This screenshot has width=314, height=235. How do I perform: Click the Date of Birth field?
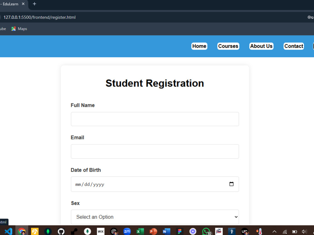pyautogui.click(x=155, y=184)
